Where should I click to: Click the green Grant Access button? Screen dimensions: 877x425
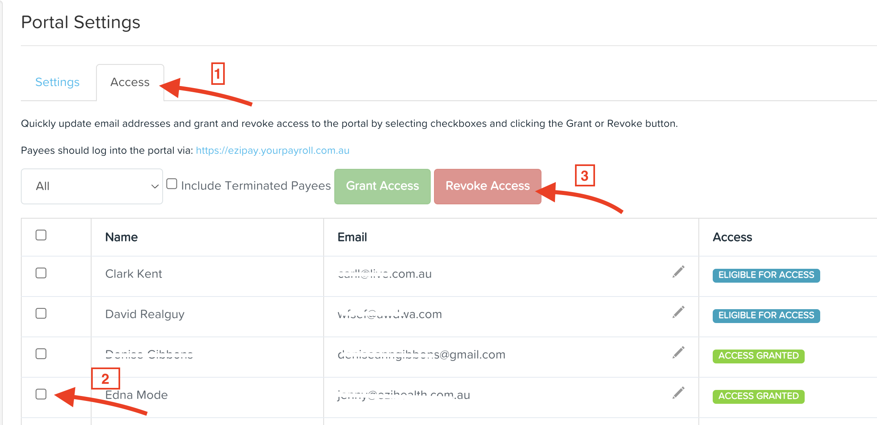pos(383,186)
